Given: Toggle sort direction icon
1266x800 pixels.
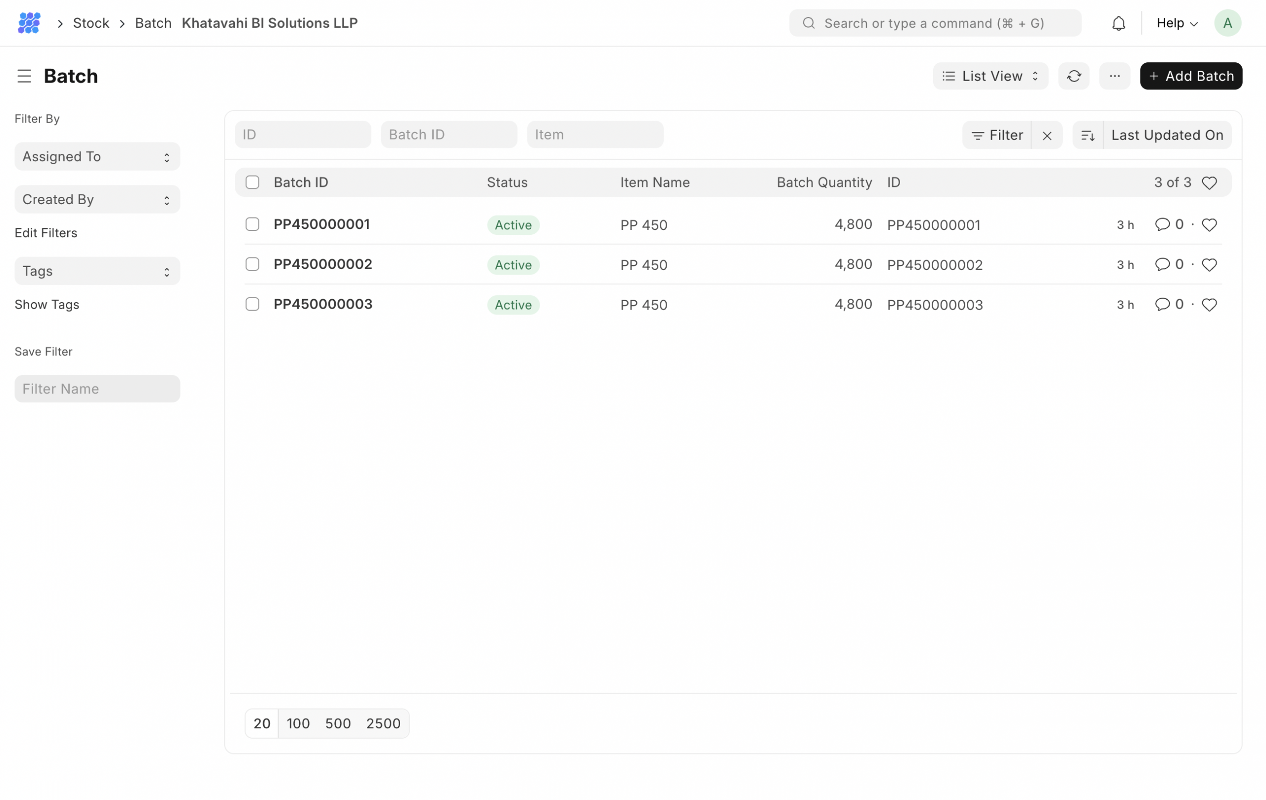Looking at the screenshot, I should tap(1087, 135).
